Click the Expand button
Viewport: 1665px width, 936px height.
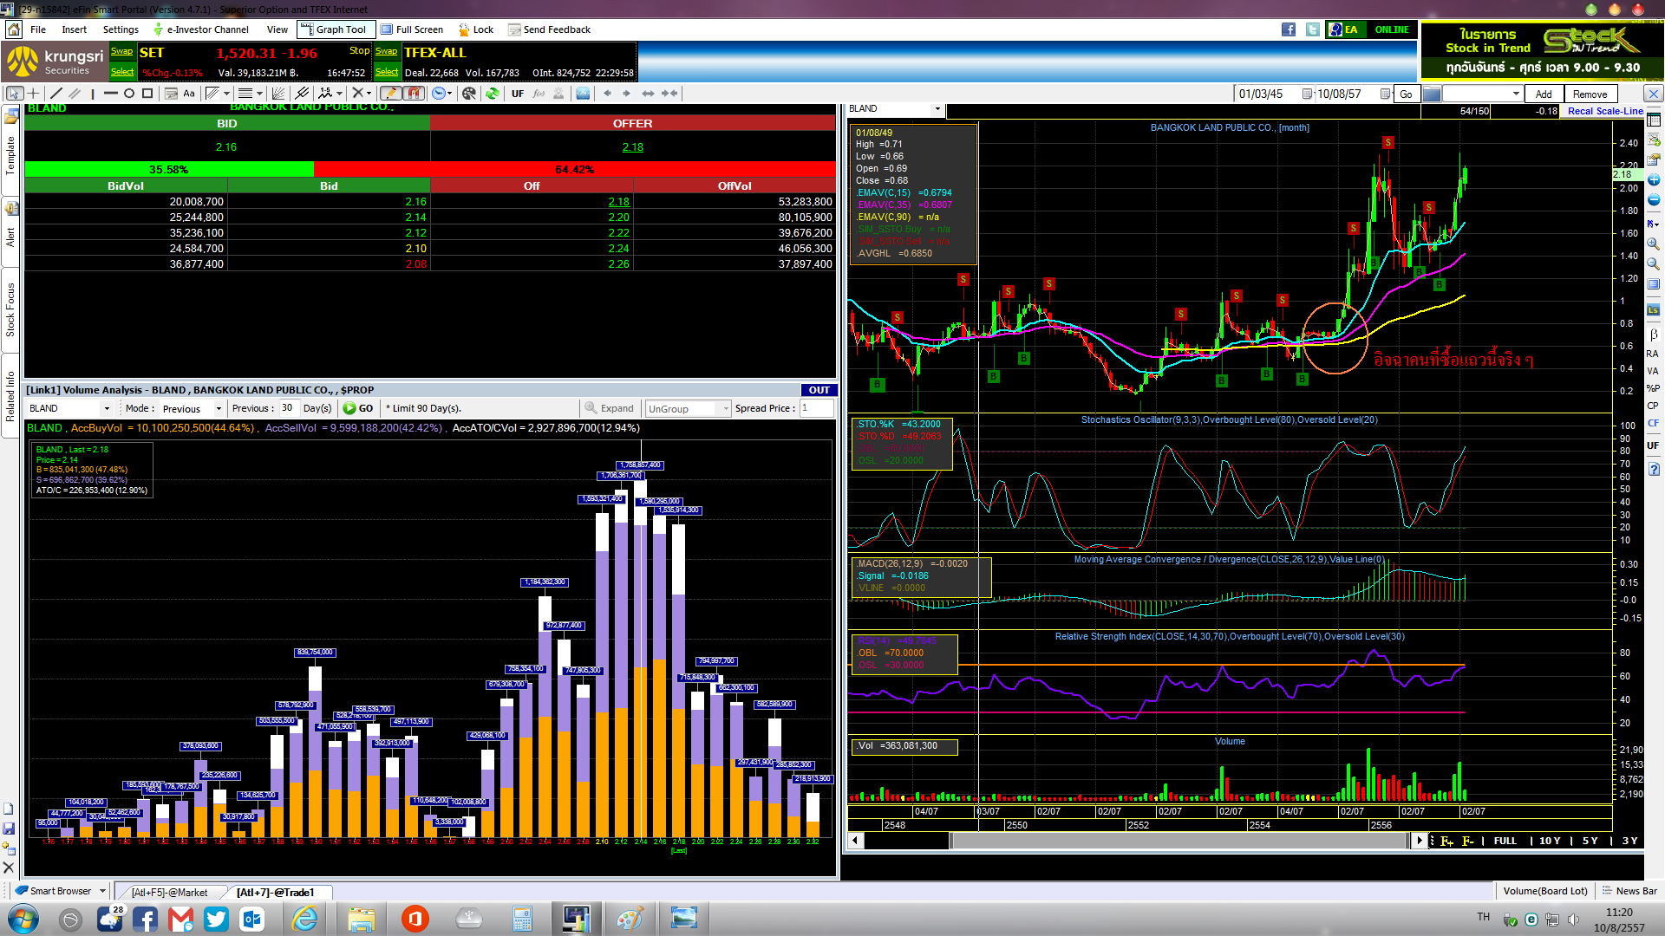610,408
